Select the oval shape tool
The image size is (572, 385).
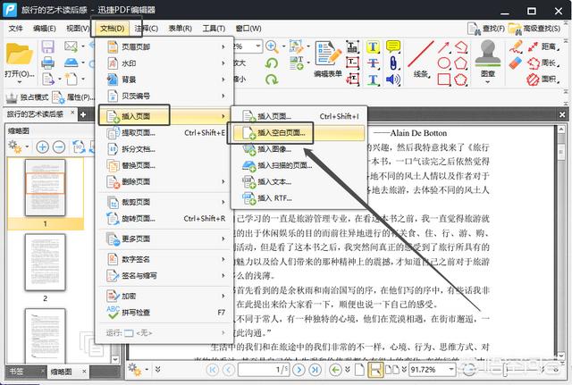tap(443, 63)
